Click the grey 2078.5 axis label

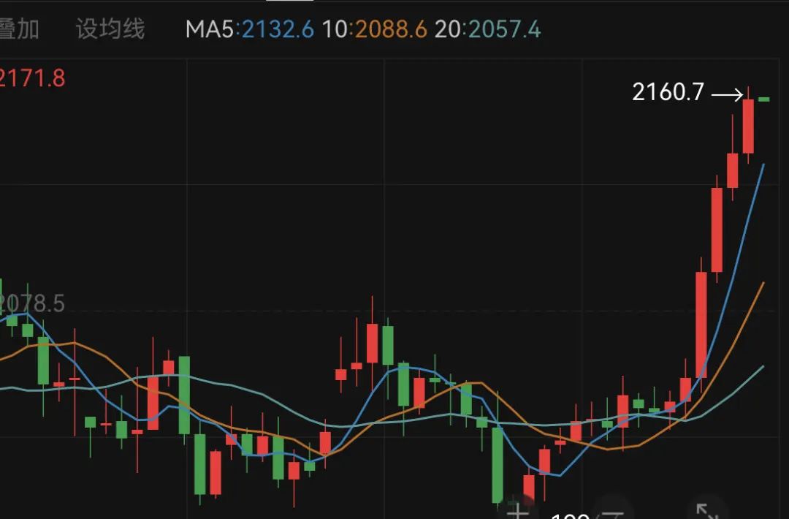coord(32,303)
